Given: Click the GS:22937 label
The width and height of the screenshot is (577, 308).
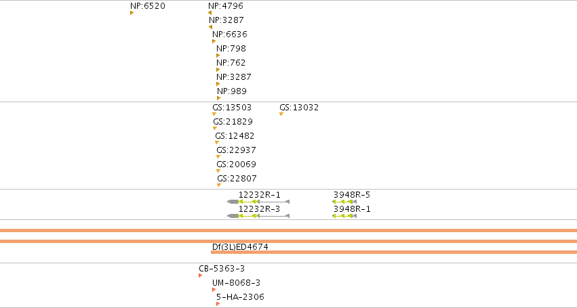Looking at the screenshot, I should [x=236, y=150].
